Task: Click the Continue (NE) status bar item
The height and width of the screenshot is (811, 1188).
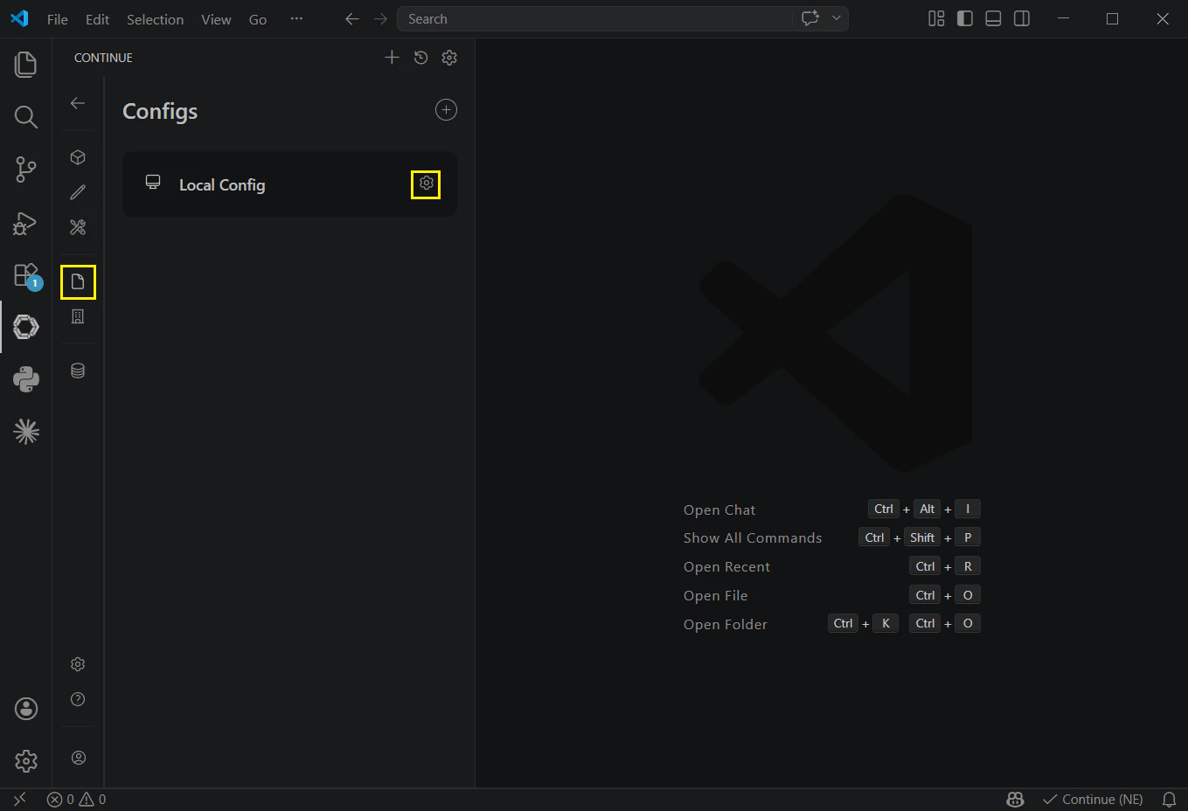Action: tap(1093, 800)
